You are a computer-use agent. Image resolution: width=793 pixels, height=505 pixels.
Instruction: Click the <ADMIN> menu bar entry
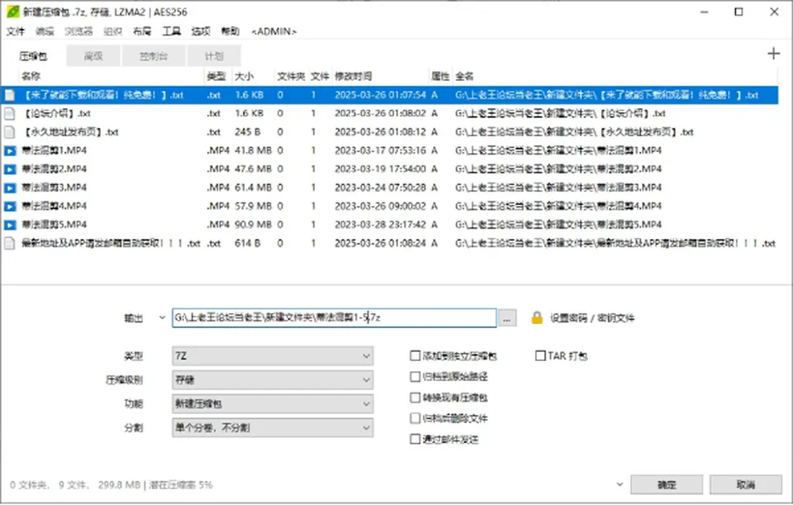pyautogui.click(x=273, y=31)
